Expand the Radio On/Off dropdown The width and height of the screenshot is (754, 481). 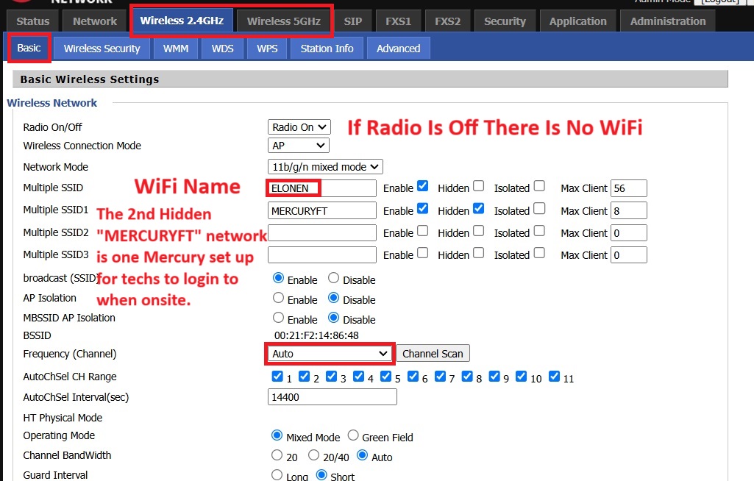pos(299,127)
